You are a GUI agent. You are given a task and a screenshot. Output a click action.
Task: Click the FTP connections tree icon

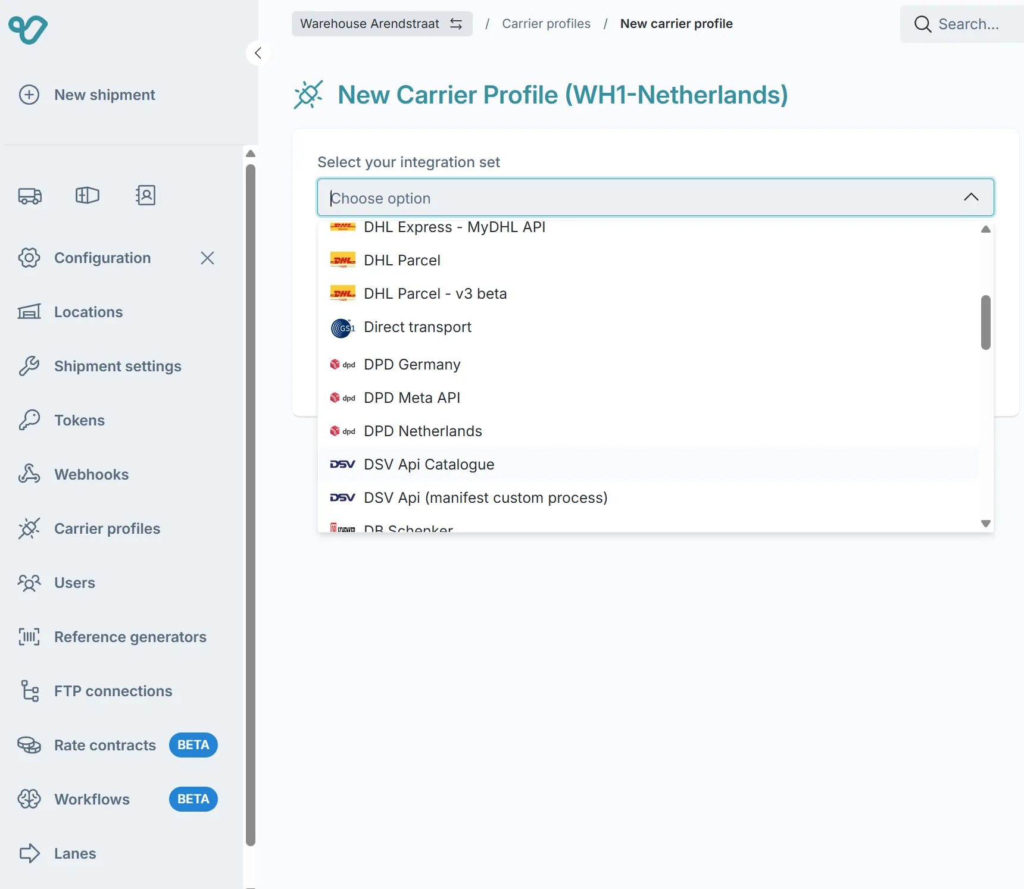(29, 691)
